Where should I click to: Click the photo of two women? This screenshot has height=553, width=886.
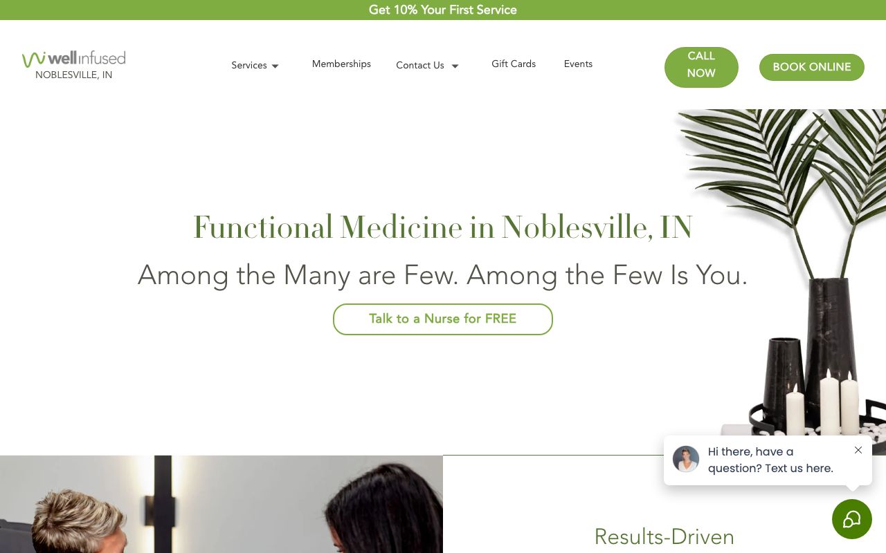[221, 504]
